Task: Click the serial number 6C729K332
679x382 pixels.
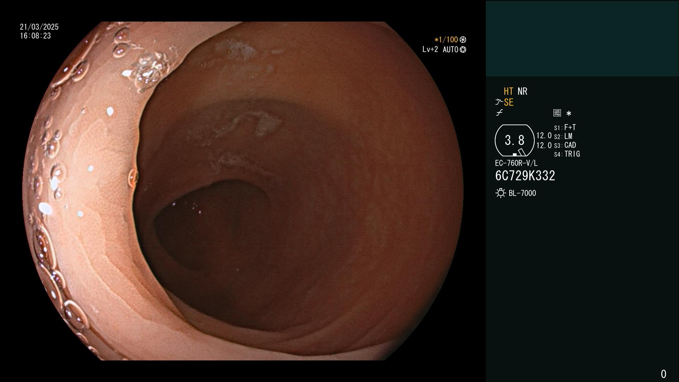Action: pos(525,175)
